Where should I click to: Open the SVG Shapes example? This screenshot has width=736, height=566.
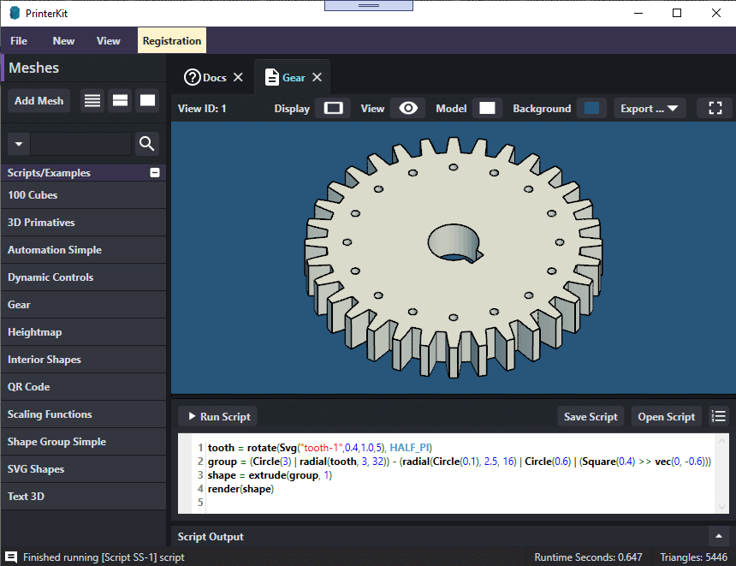click(84, 468)
